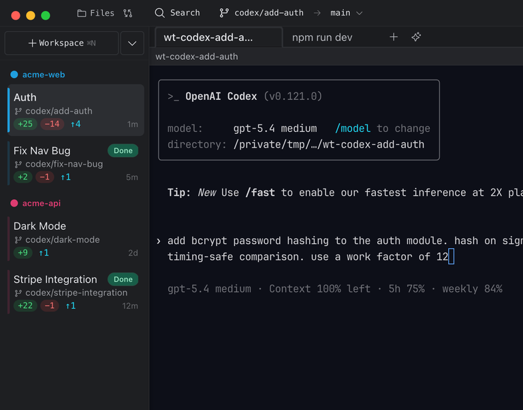Click the sparkle icon next to new tab

(x=416, y=37)
